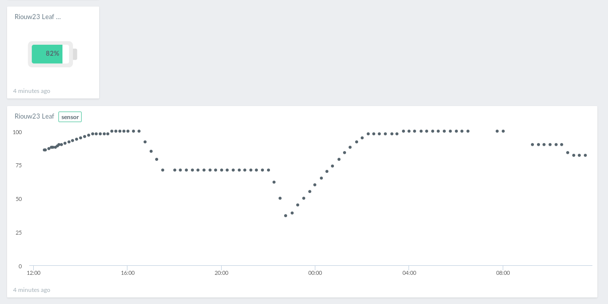The width and height of the screenshot is (608, 304).
Task: Open the Riouw23 Leaf battery widget title
Action: pos(38,17)
